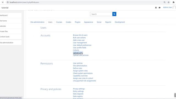Open Check system permissions link

click(x=83, y=73)
